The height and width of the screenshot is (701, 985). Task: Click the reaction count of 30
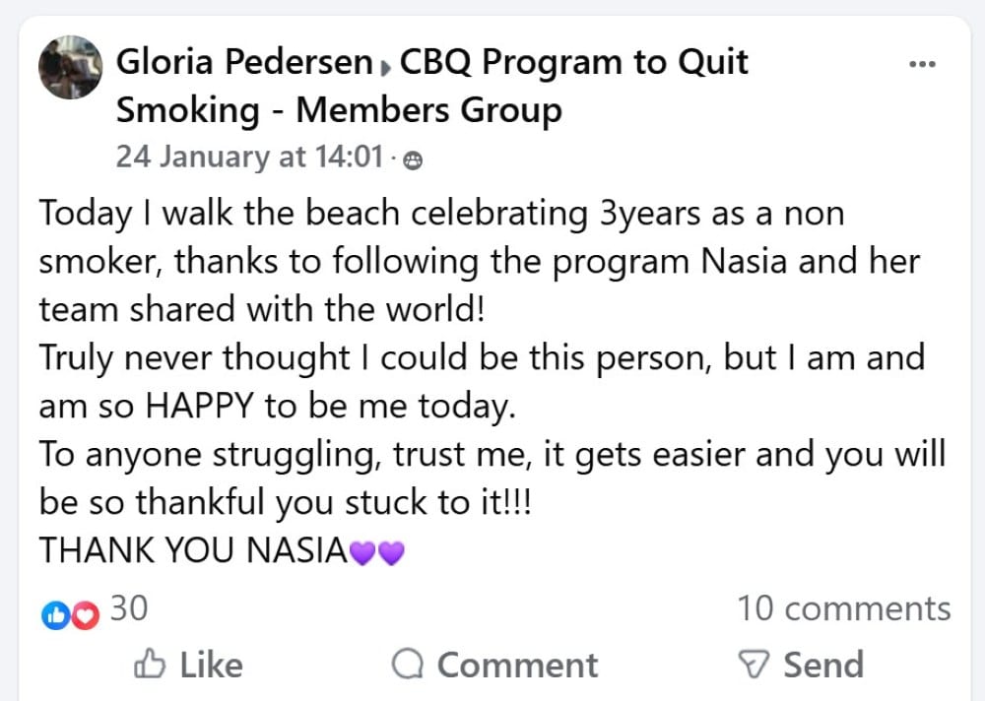click(129, 608)
